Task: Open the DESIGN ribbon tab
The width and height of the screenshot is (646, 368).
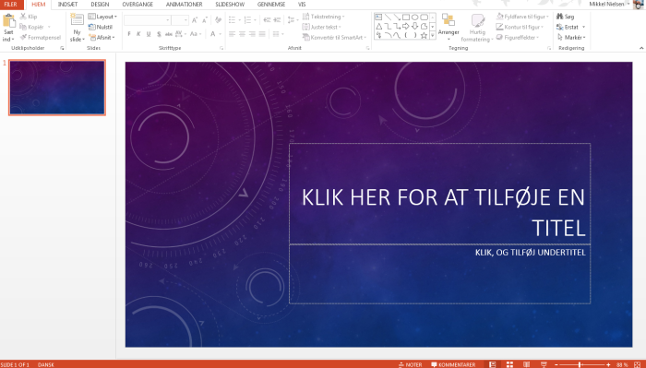Action: [x=100, y=4]
